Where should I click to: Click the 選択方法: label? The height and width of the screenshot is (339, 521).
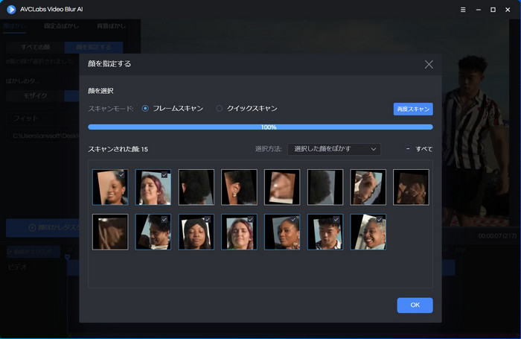coord(268,149)
